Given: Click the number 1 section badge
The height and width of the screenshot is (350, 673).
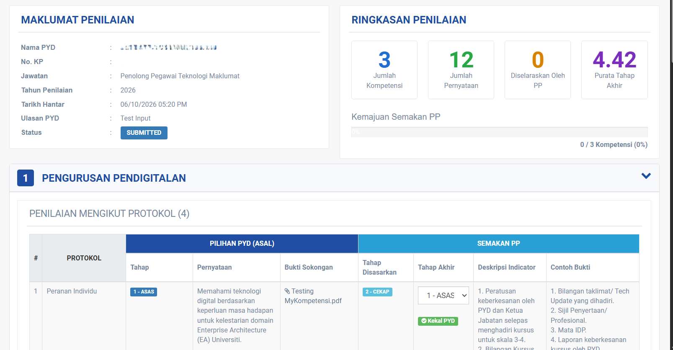Looking at the screenshot, I should (26, 178).
